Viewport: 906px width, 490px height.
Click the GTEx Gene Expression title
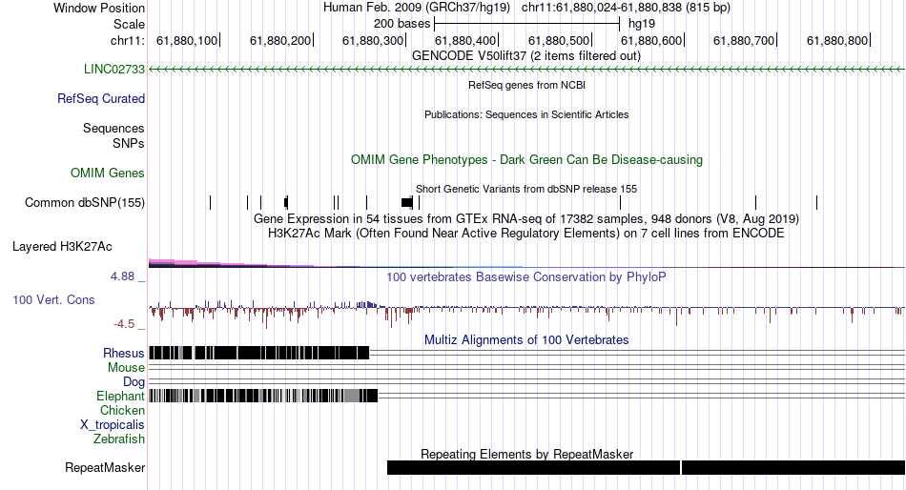526,219
